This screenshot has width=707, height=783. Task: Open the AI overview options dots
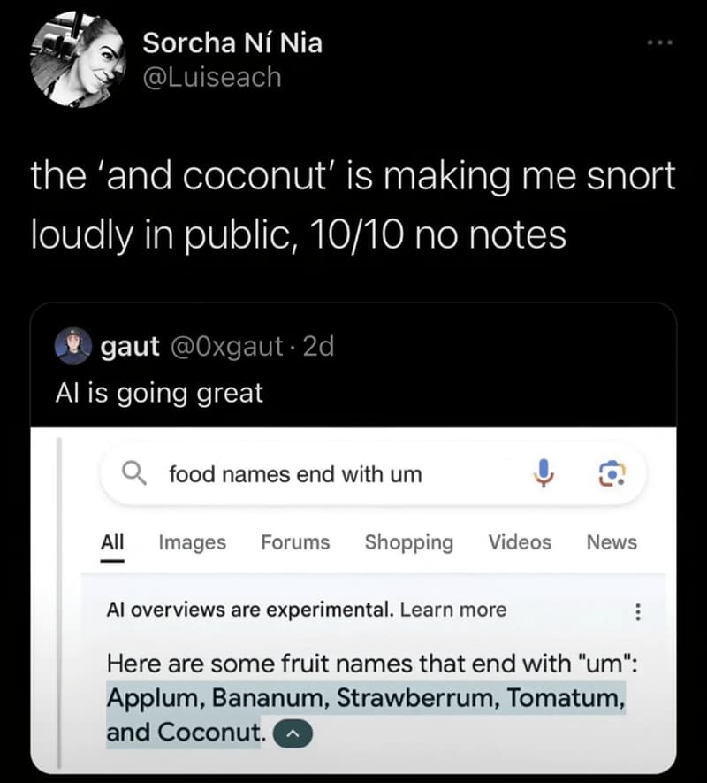coord(639,611)
